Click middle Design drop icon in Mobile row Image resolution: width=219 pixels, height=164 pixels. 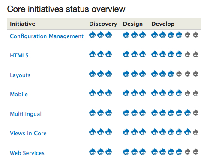click(x=134, y=93)
